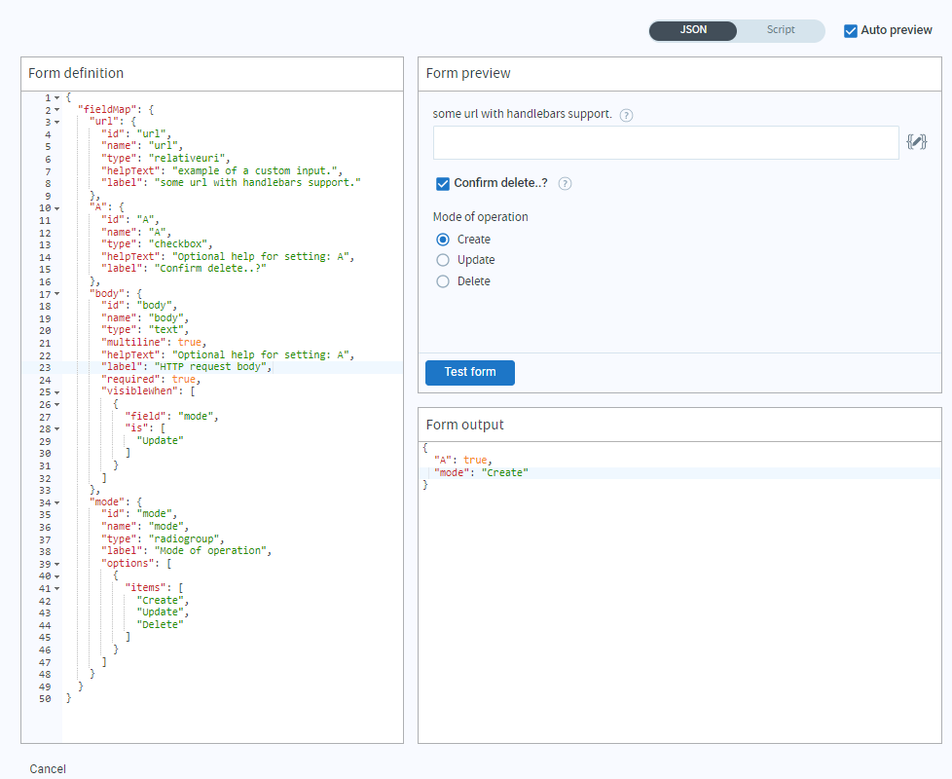This screenshot has width=952, height=779.
Task: Uncheck the Confirm delete checkbox
Action: click(443, 183)
